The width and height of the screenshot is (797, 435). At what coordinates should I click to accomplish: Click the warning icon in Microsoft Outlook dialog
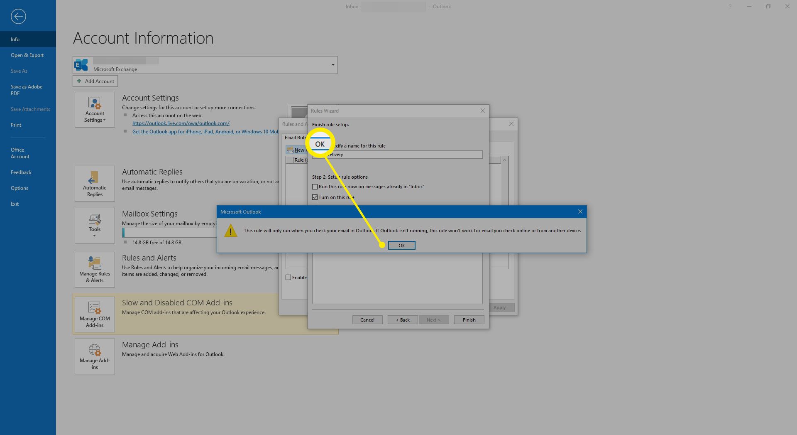pos(231,231)
